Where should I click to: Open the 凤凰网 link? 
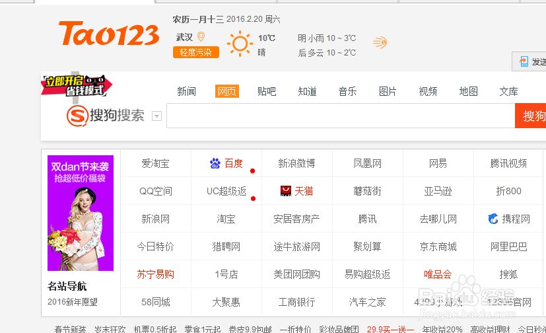click(367, 163)
